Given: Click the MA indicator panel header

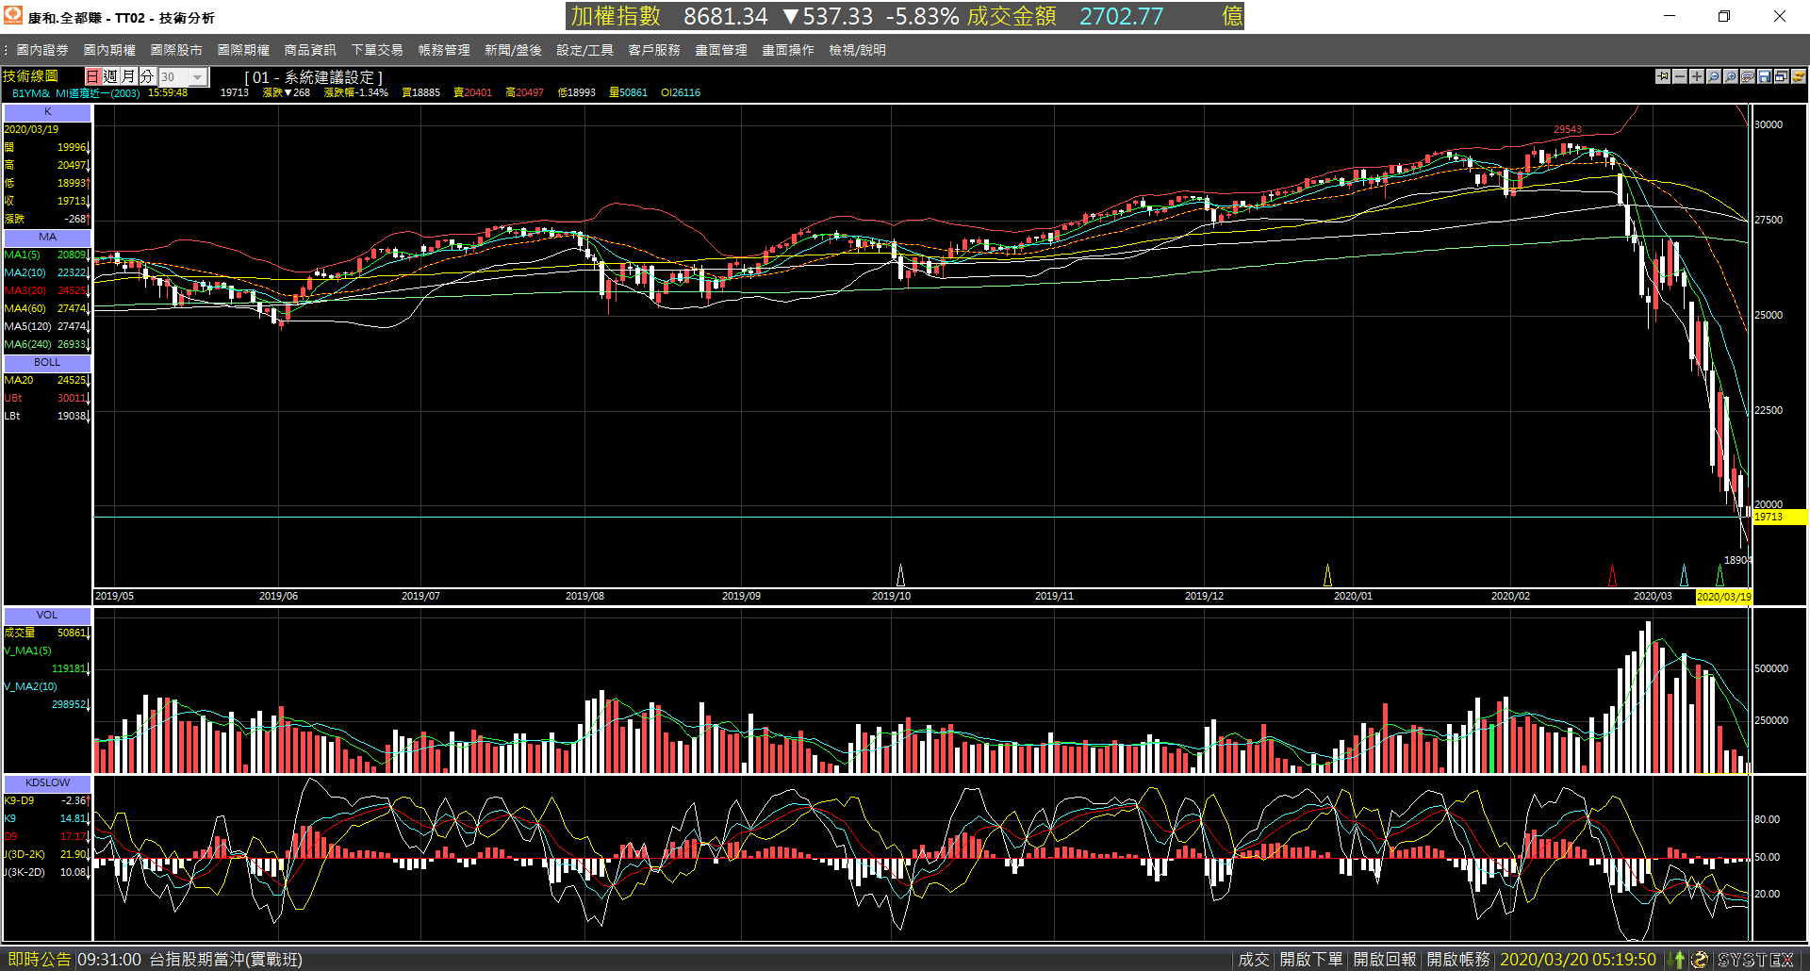Looking at the screenshot, I should (47, 238).
